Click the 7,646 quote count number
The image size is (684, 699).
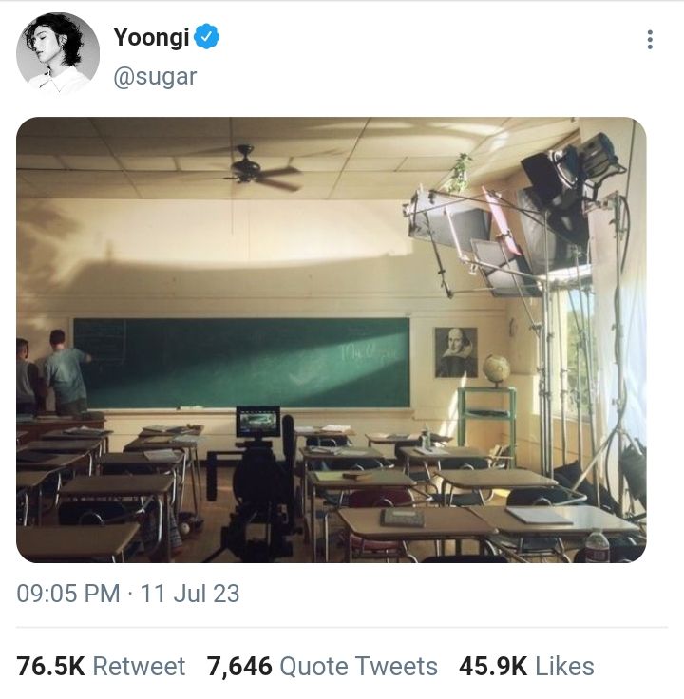[239, 666]
